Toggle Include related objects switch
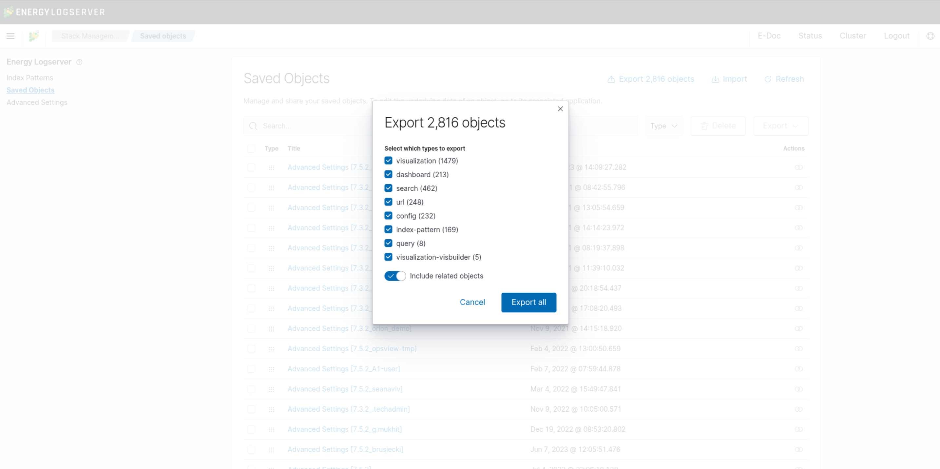 [x=395, y=276]
